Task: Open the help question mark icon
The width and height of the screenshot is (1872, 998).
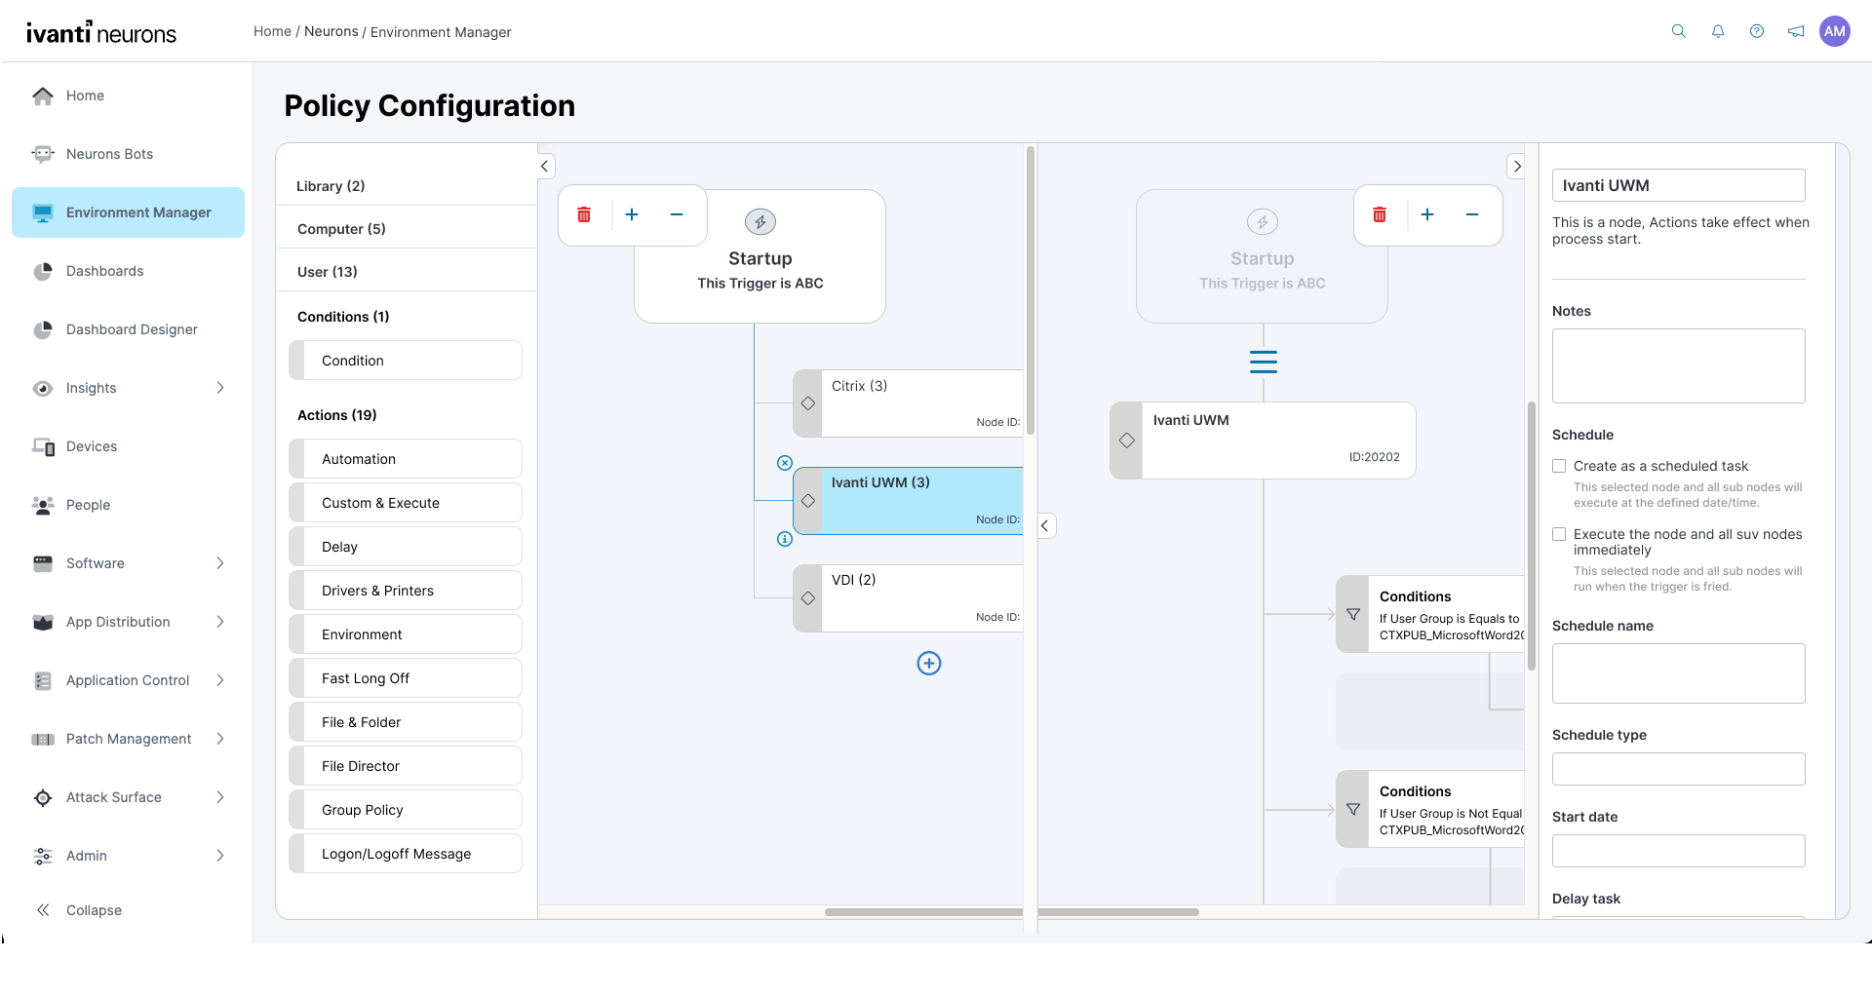Action: point(1757,31)
